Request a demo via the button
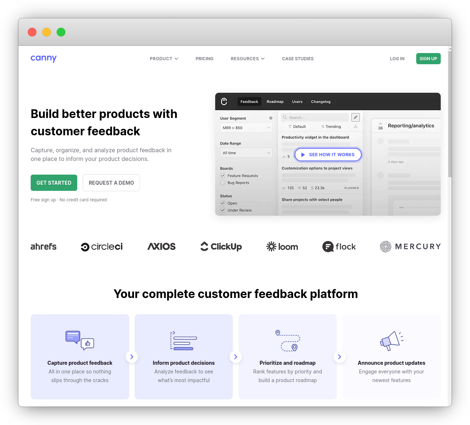 pos(111,183)
